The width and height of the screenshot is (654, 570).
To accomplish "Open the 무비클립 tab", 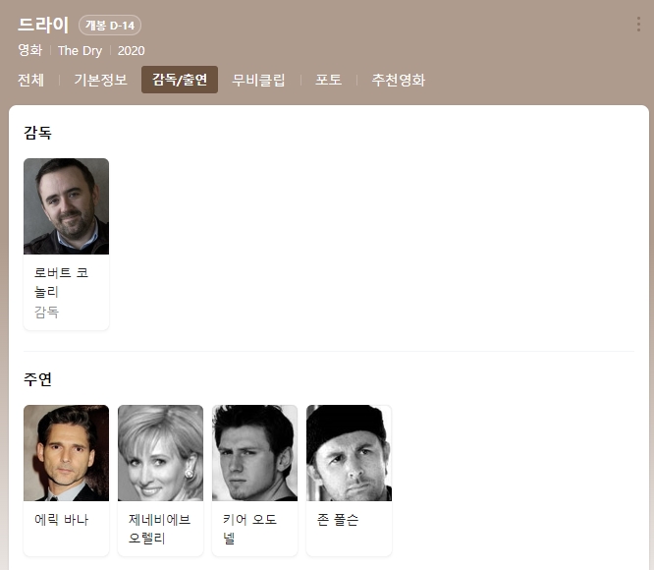I will [258, 80].
